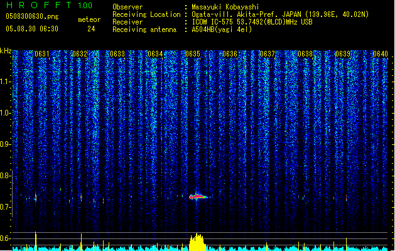The image size is (395, 251).
Task: Click the HROFFT 1.0.0 program title
Action: click(50, 5)
